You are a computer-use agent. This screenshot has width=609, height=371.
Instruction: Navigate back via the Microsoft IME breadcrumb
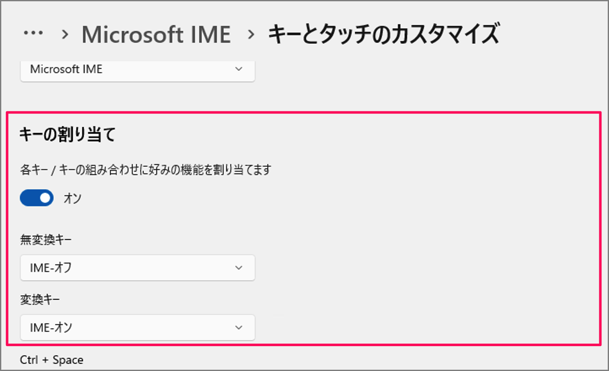156,34
